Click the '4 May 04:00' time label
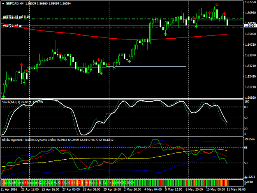The image size is (257, 193). point(153,189)
